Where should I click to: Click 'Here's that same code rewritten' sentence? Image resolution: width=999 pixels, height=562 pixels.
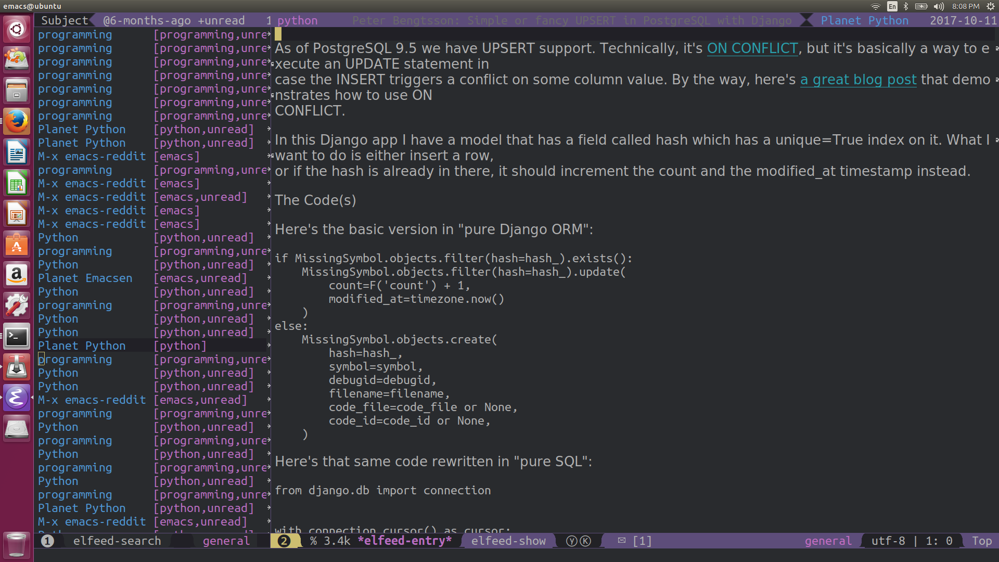(x=433, y=462)
